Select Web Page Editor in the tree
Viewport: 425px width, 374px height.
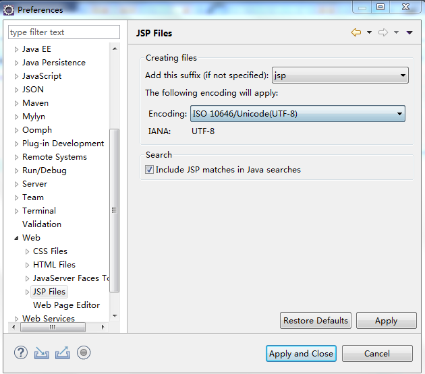pos(66,305)
